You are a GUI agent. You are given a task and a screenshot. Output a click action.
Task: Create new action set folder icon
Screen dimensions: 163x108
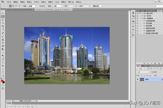pyautogui.click(x=155, y=63)
